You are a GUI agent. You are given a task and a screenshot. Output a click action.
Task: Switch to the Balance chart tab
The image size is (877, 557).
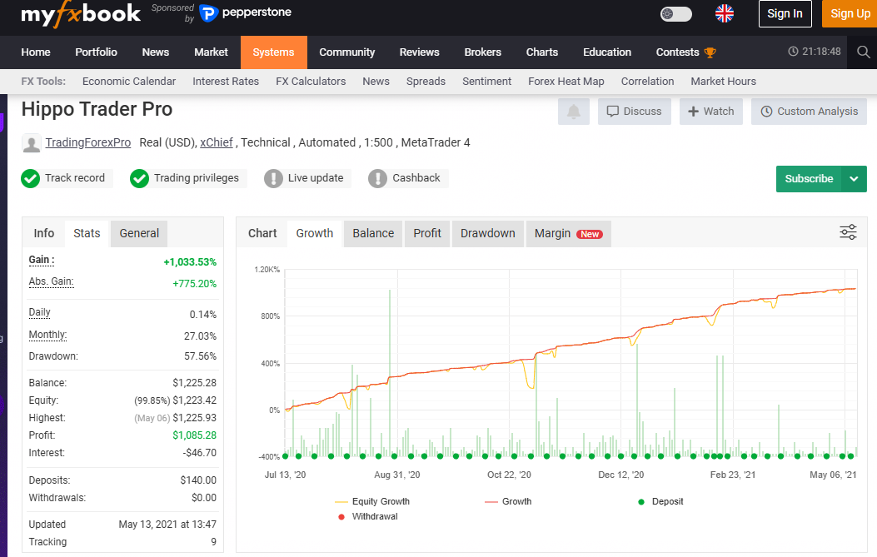(373, 233)
